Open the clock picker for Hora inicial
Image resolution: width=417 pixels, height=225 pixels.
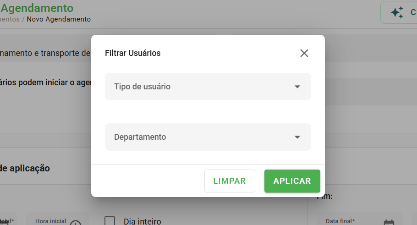[76, 223]
